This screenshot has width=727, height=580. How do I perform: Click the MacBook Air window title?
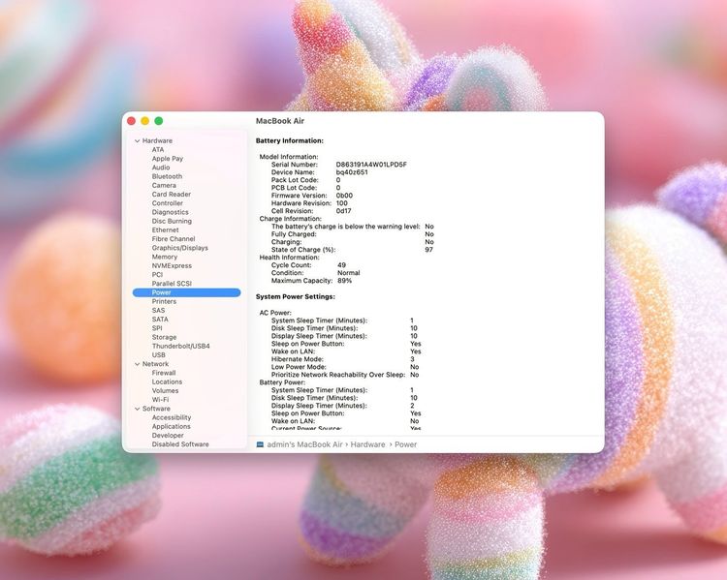coord(280,121)
